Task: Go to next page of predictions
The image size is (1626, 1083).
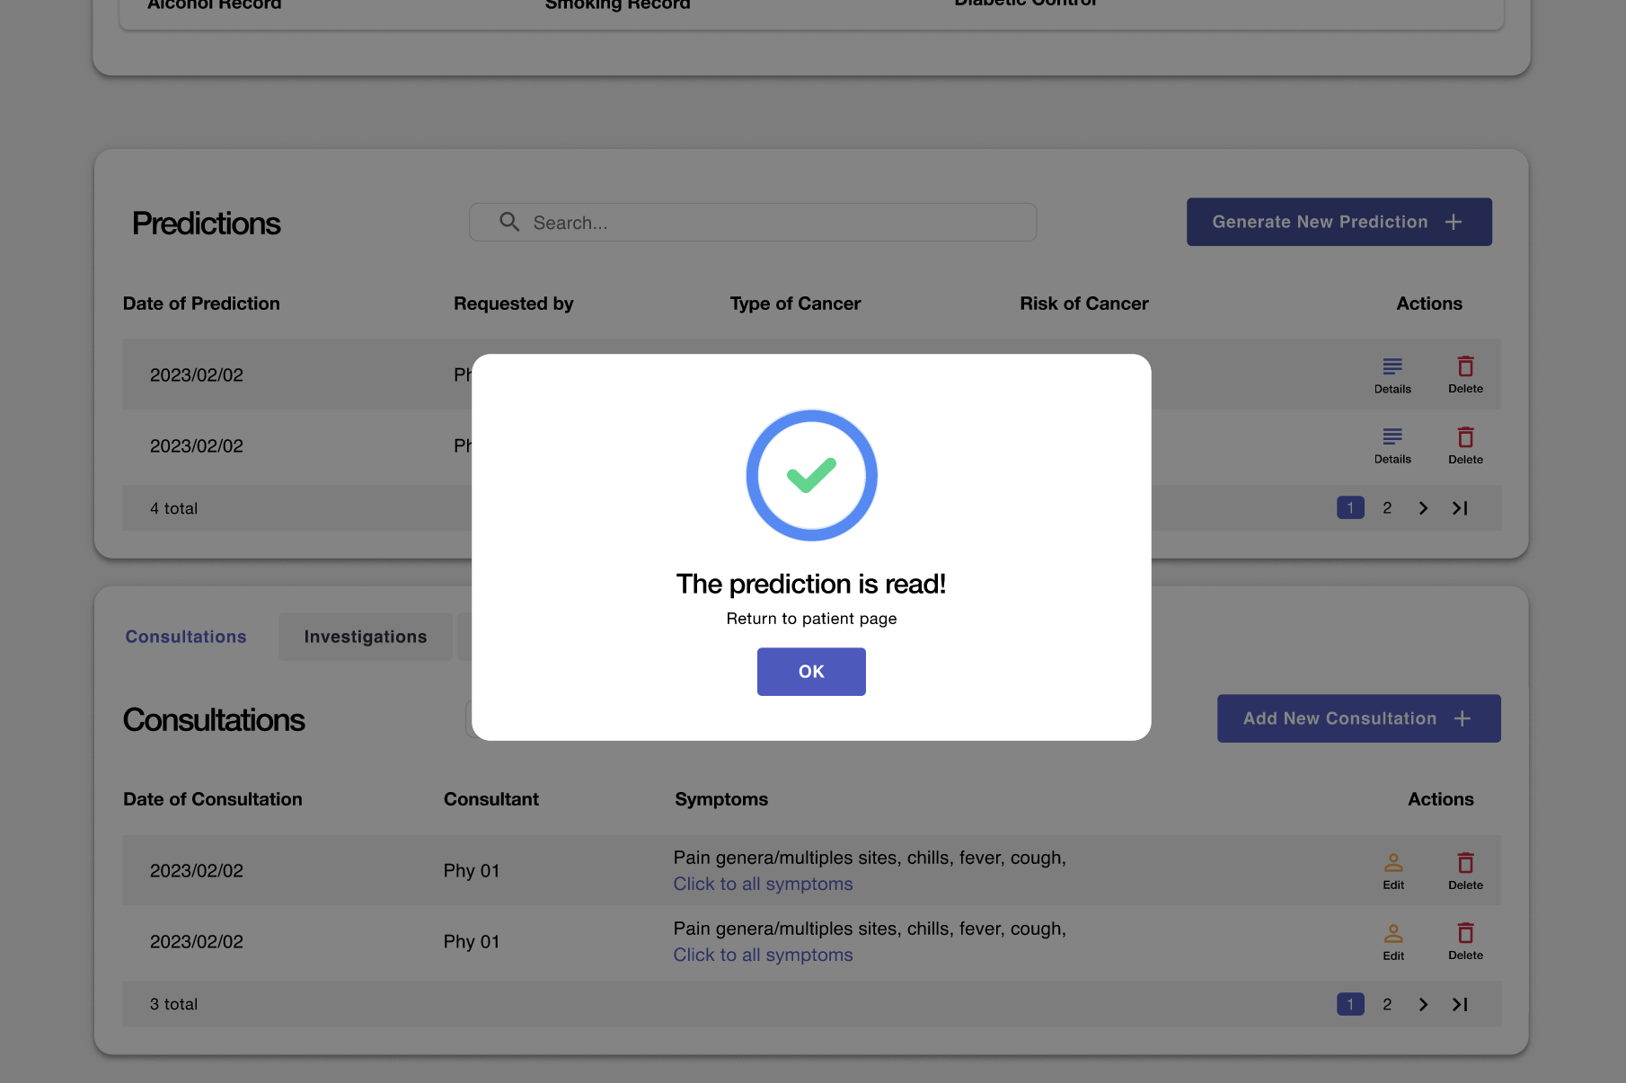Action: tap(1423, 508)
